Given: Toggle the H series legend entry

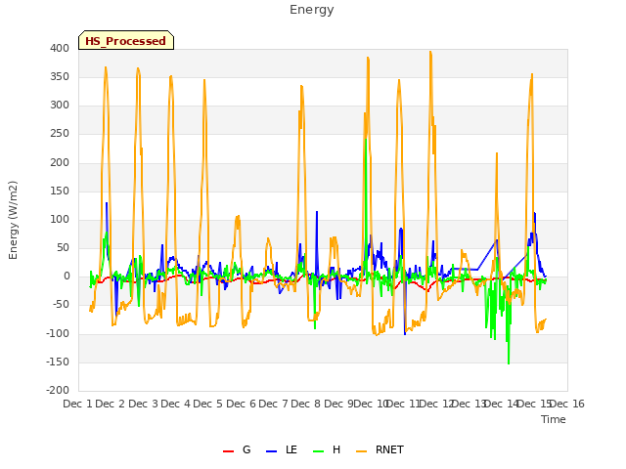Looking at the screenshot, I should [x=327, y=449].
